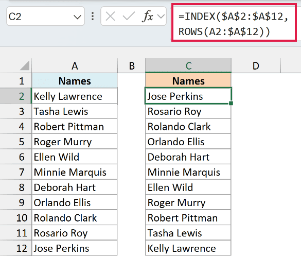Select row 5 header

pos(16,142)
